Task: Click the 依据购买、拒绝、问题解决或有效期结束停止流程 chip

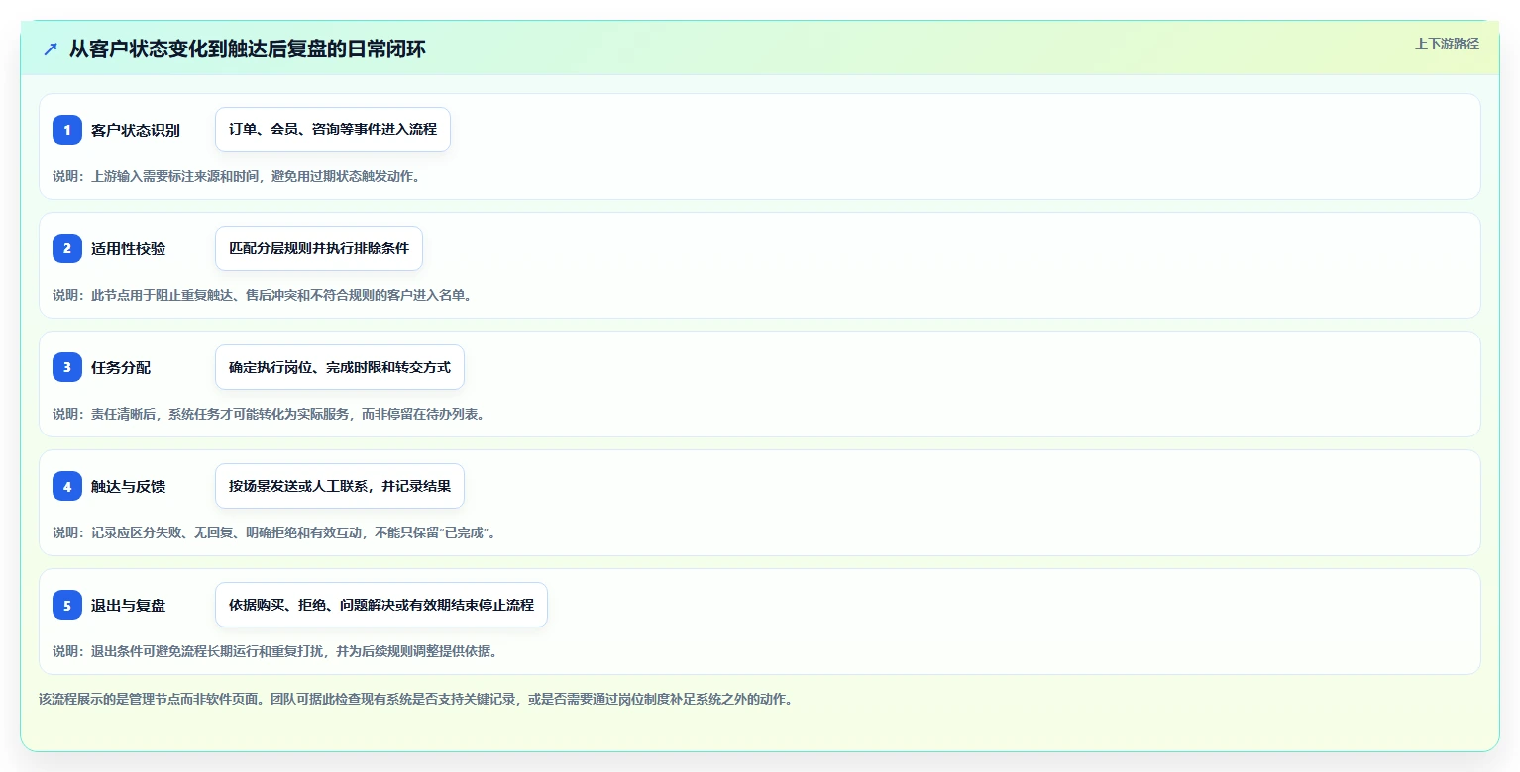Action: [381, 605]
